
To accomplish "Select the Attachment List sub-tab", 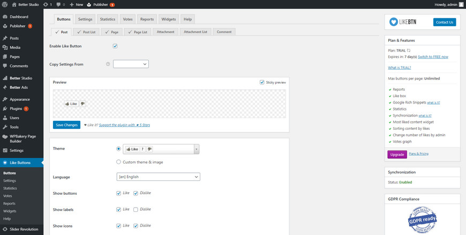I will pyautogui.click(x=196, y=32).
